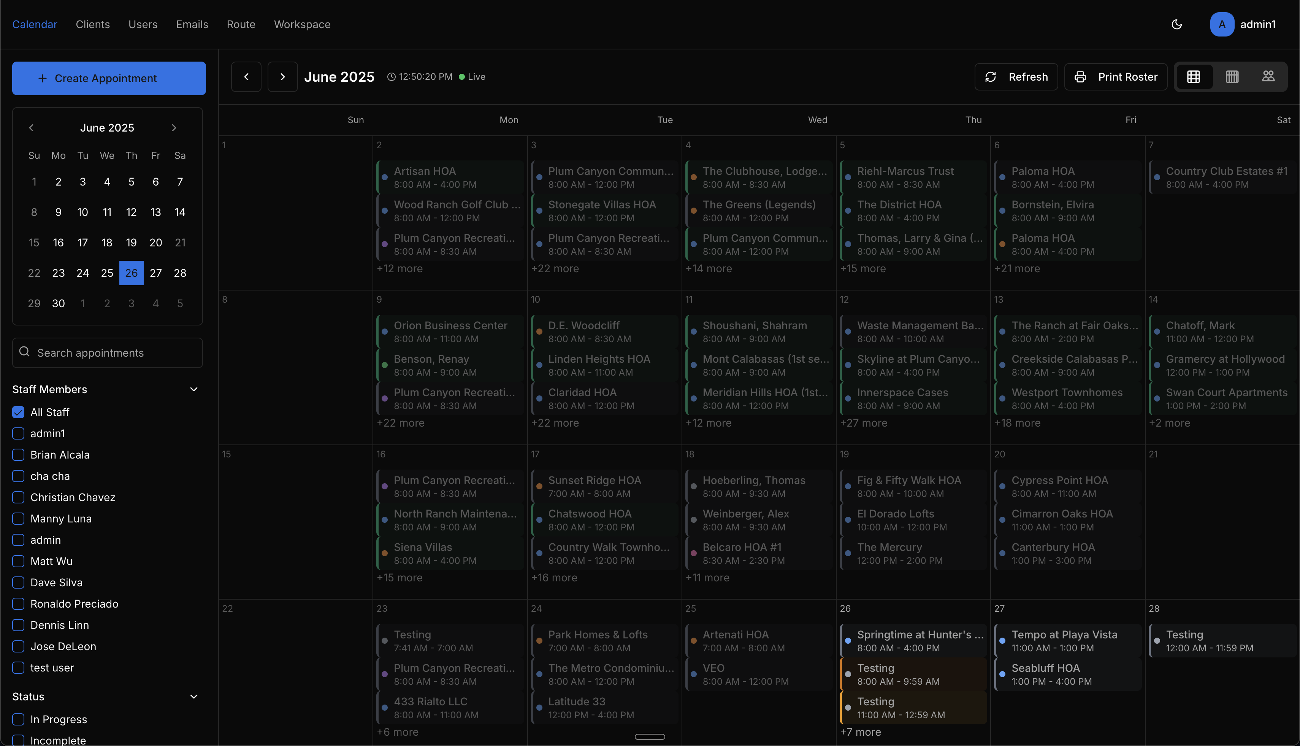This screenshot has width=1300, height=746.
Task: Go to the Users tab
Action: pos(143,24)
